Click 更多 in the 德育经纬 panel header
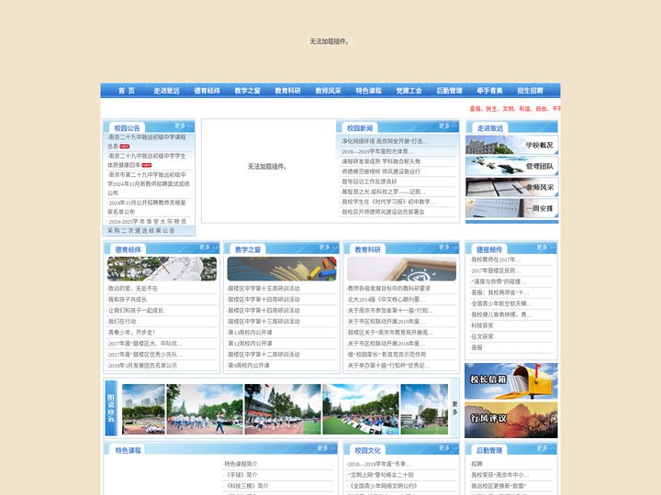 tap(208, 247)
